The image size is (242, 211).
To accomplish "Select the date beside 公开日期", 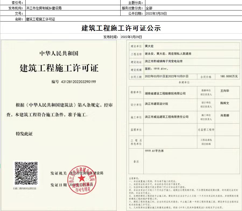I will [156, 13].
